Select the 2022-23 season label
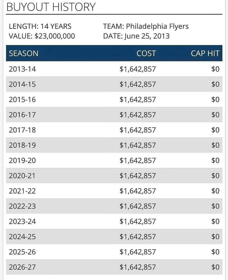This screenshot has height=280, width=228. [x=22, y=206]
